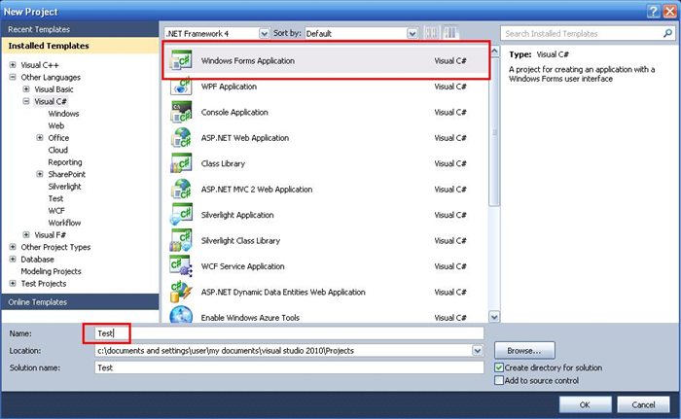Image resolution: width=681 pixels, height=419 pixels.
Task: Select the Reporting tree item
Action: 65,162
